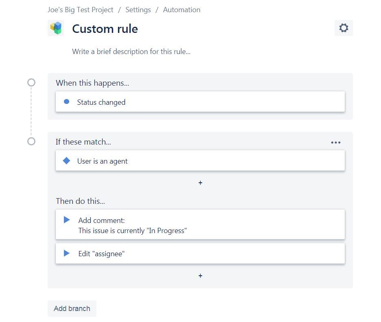Select the trigger step circle on timeline
This screenshot has width=381, height=322.
(x=31, y=83)
